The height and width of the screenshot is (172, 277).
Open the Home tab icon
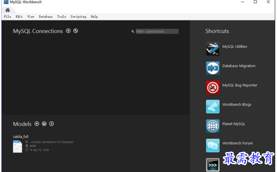(7, 10)
